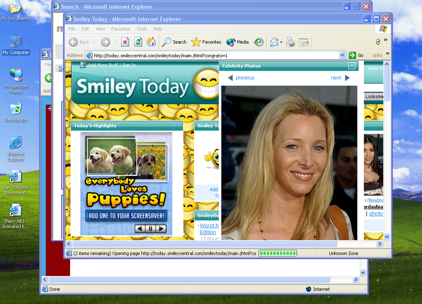Image resolution: width=422 pixels, height=304 pixels.
Task: Click the Links bar label
Action: (377, 55)
